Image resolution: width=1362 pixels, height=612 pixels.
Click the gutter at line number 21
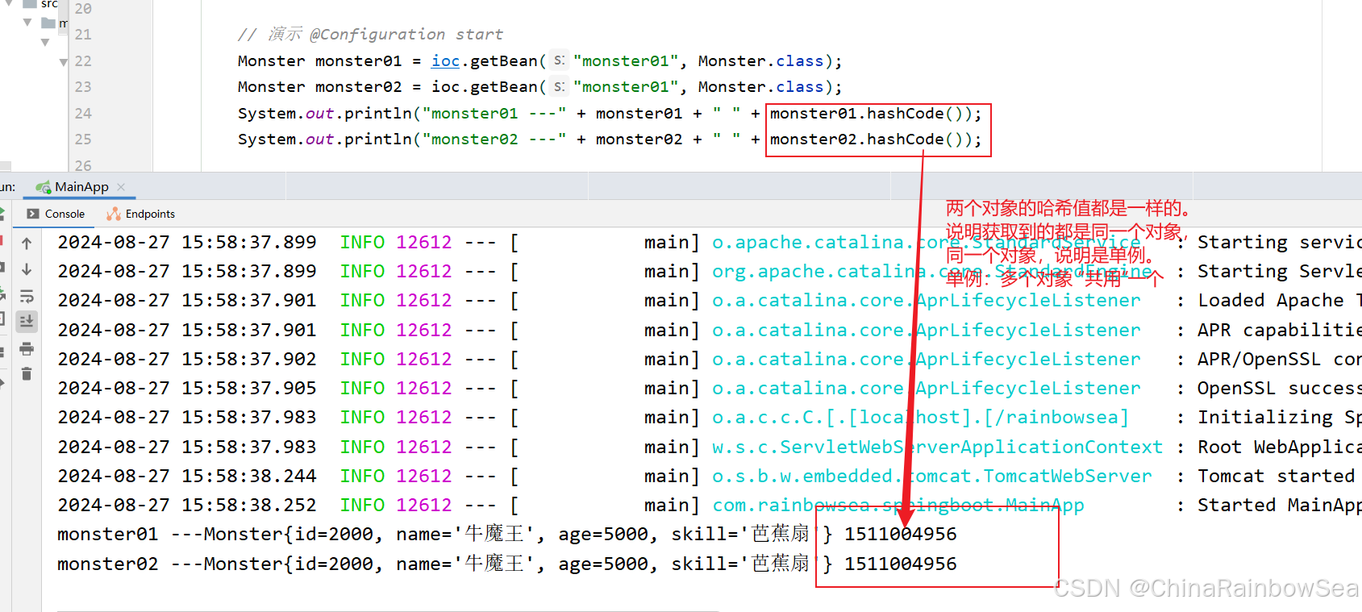(83, 35)
